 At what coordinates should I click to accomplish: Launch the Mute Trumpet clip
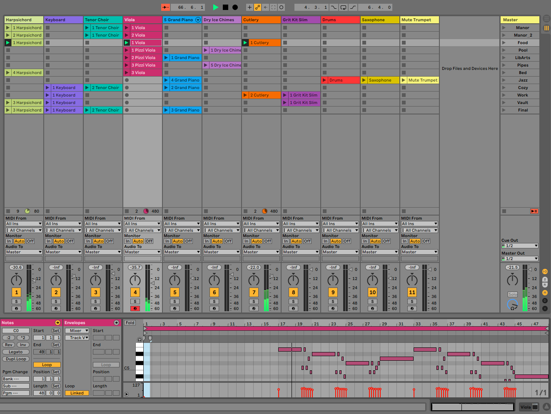point(404,80)
